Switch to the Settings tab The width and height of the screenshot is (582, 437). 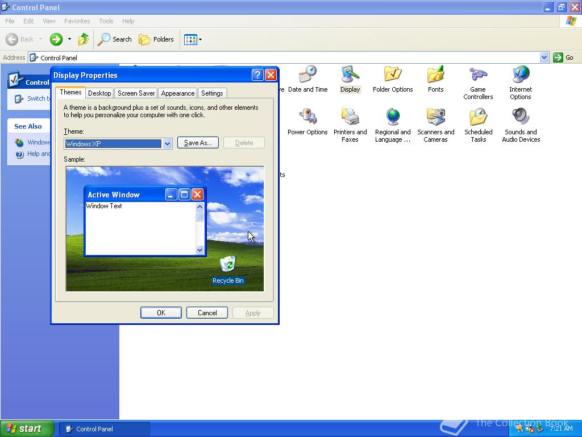point(212,93)
